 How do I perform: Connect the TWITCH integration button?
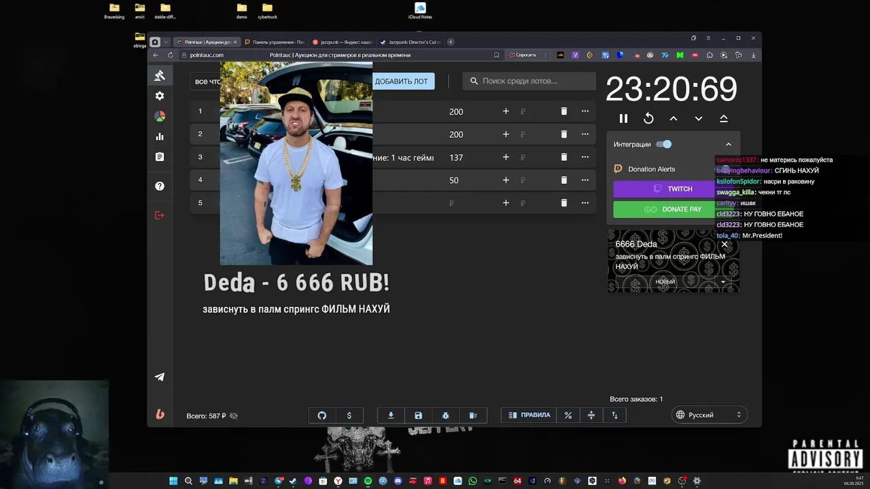point(673,189)
